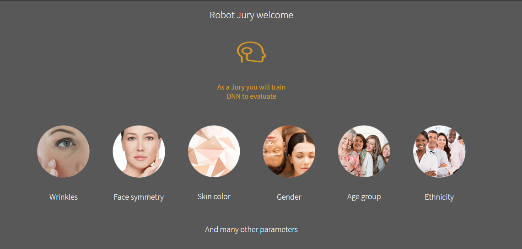Choose the Skin color polygon pattern circle
Viewport: 522px width, 249px height.
pos(214,151)
